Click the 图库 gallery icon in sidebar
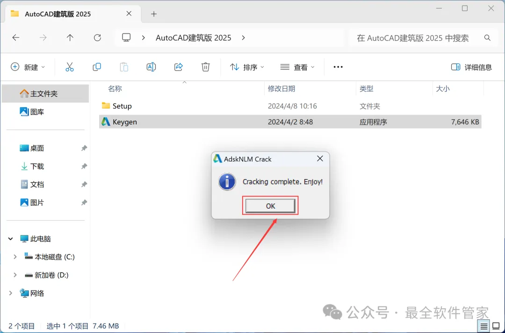Screen dimensions: 505x333 (24, 112)
